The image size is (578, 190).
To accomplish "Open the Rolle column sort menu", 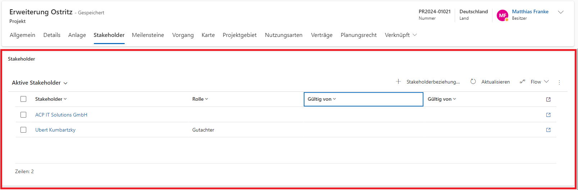I will (x=200, y=99).
